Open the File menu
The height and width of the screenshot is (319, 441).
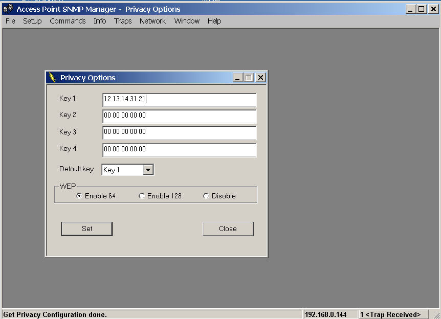[10, 21]
